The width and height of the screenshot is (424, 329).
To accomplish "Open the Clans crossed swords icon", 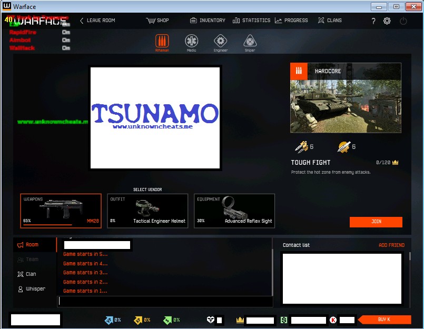I will [x=321, y=21].
